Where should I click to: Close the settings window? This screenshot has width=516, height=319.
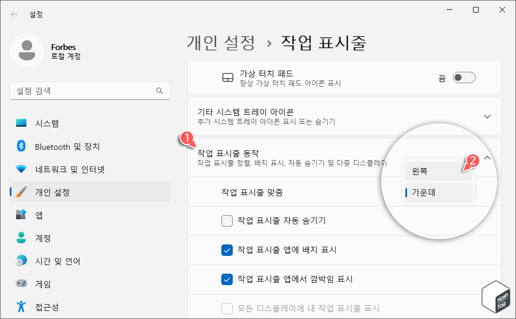[x=502, y=10]
